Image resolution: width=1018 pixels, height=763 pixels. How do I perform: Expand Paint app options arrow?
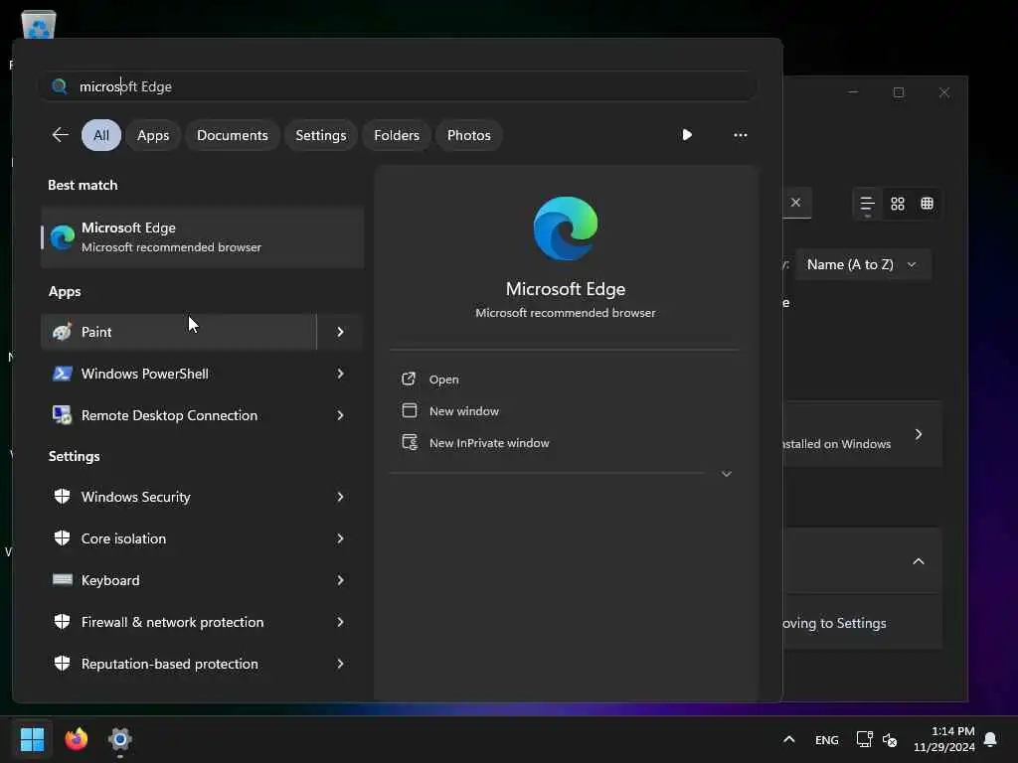[340, 332]
